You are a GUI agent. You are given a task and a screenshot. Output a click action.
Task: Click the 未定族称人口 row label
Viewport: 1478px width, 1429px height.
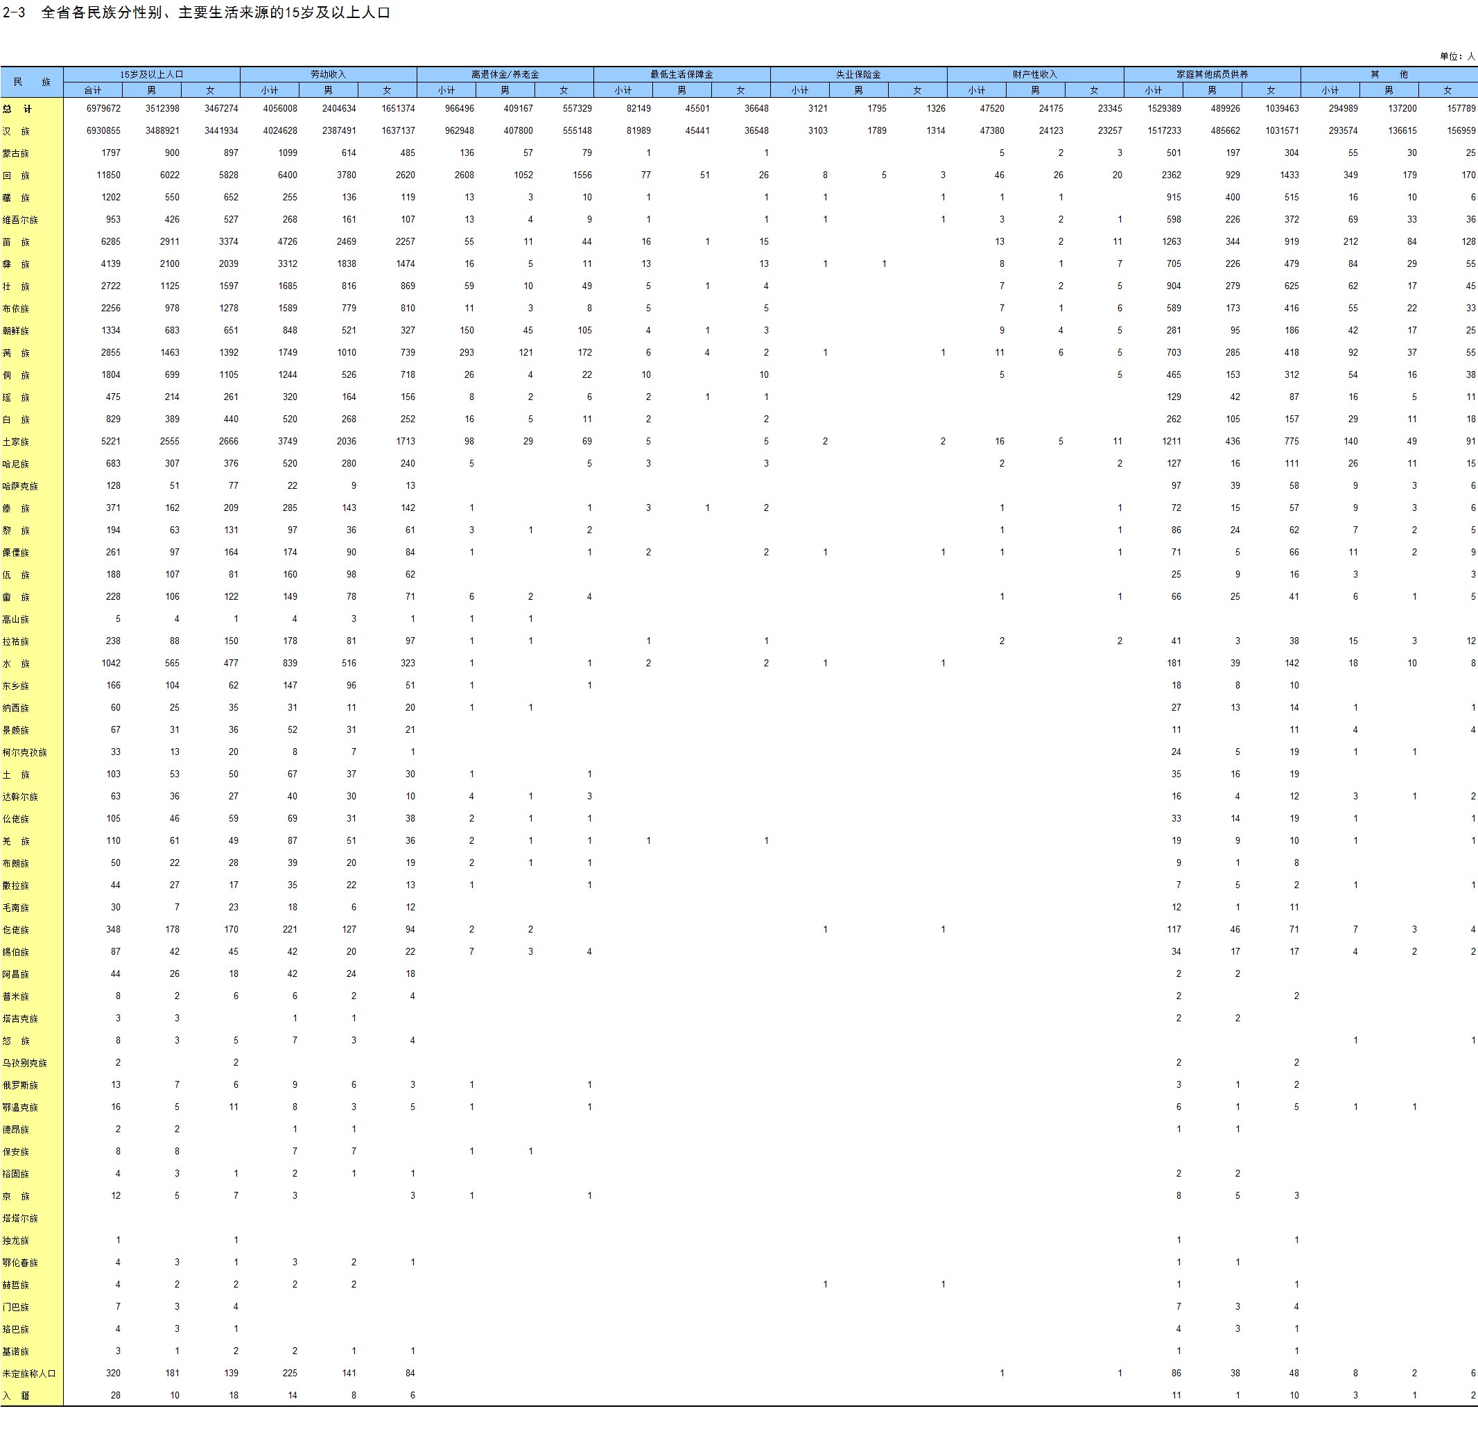[28, 1374]
